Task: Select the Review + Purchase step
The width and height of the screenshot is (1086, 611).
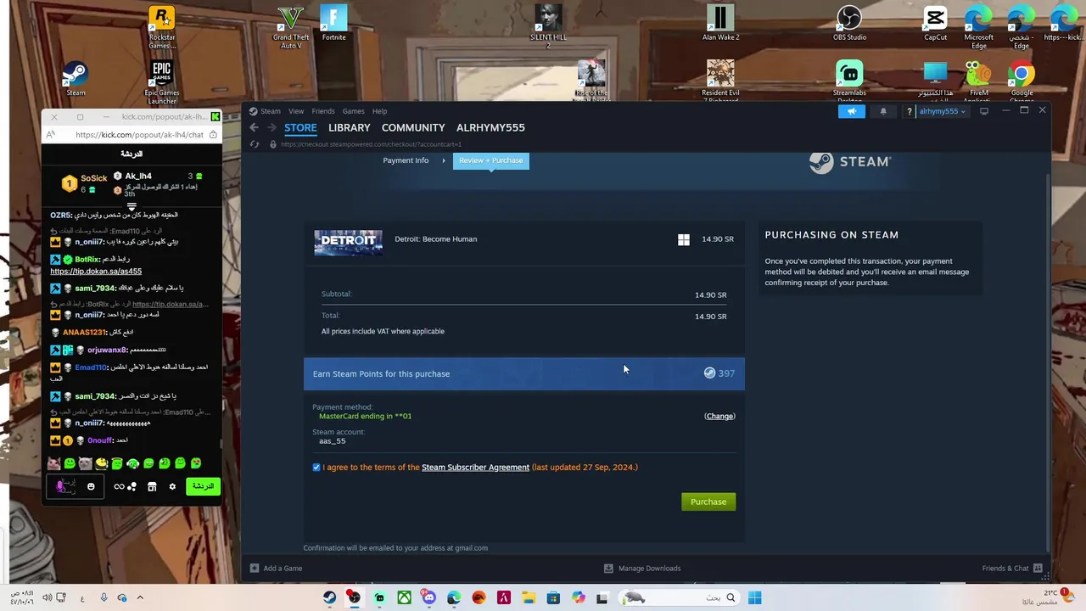Action: click(x=491, y=160)
